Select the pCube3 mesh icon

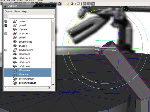(15, 46)
